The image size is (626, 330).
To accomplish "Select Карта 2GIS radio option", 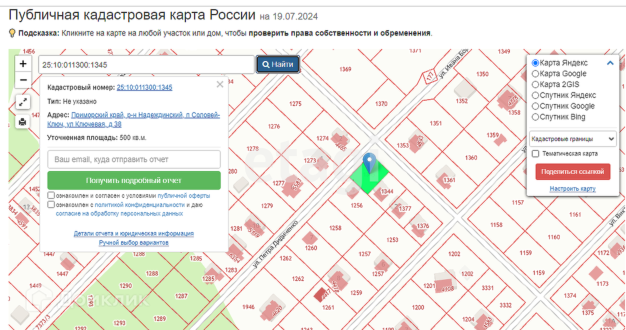I will [x=535, y=85].
